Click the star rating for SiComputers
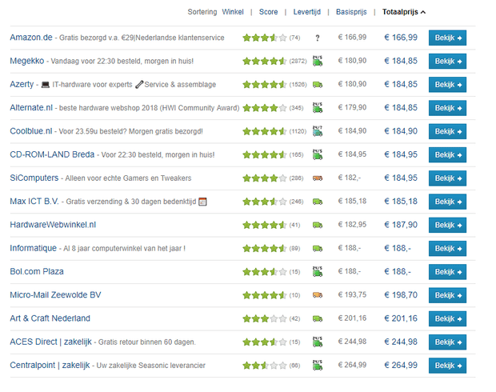This screenshot has height=392, width=496. point(265,178)
